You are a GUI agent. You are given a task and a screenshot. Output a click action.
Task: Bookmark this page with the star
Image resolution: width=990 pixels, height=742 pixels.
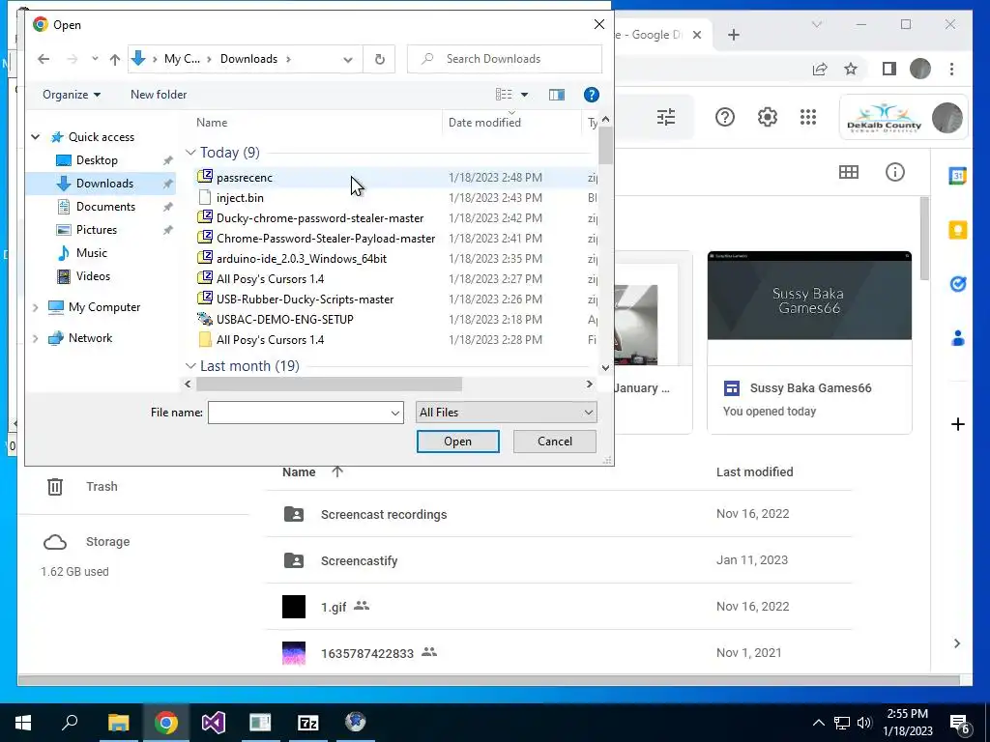tap(851, 69)
